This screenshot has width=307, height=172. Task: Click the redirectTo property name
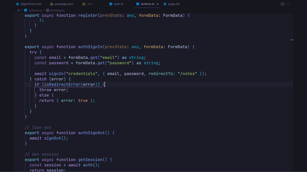coord(161,74)
